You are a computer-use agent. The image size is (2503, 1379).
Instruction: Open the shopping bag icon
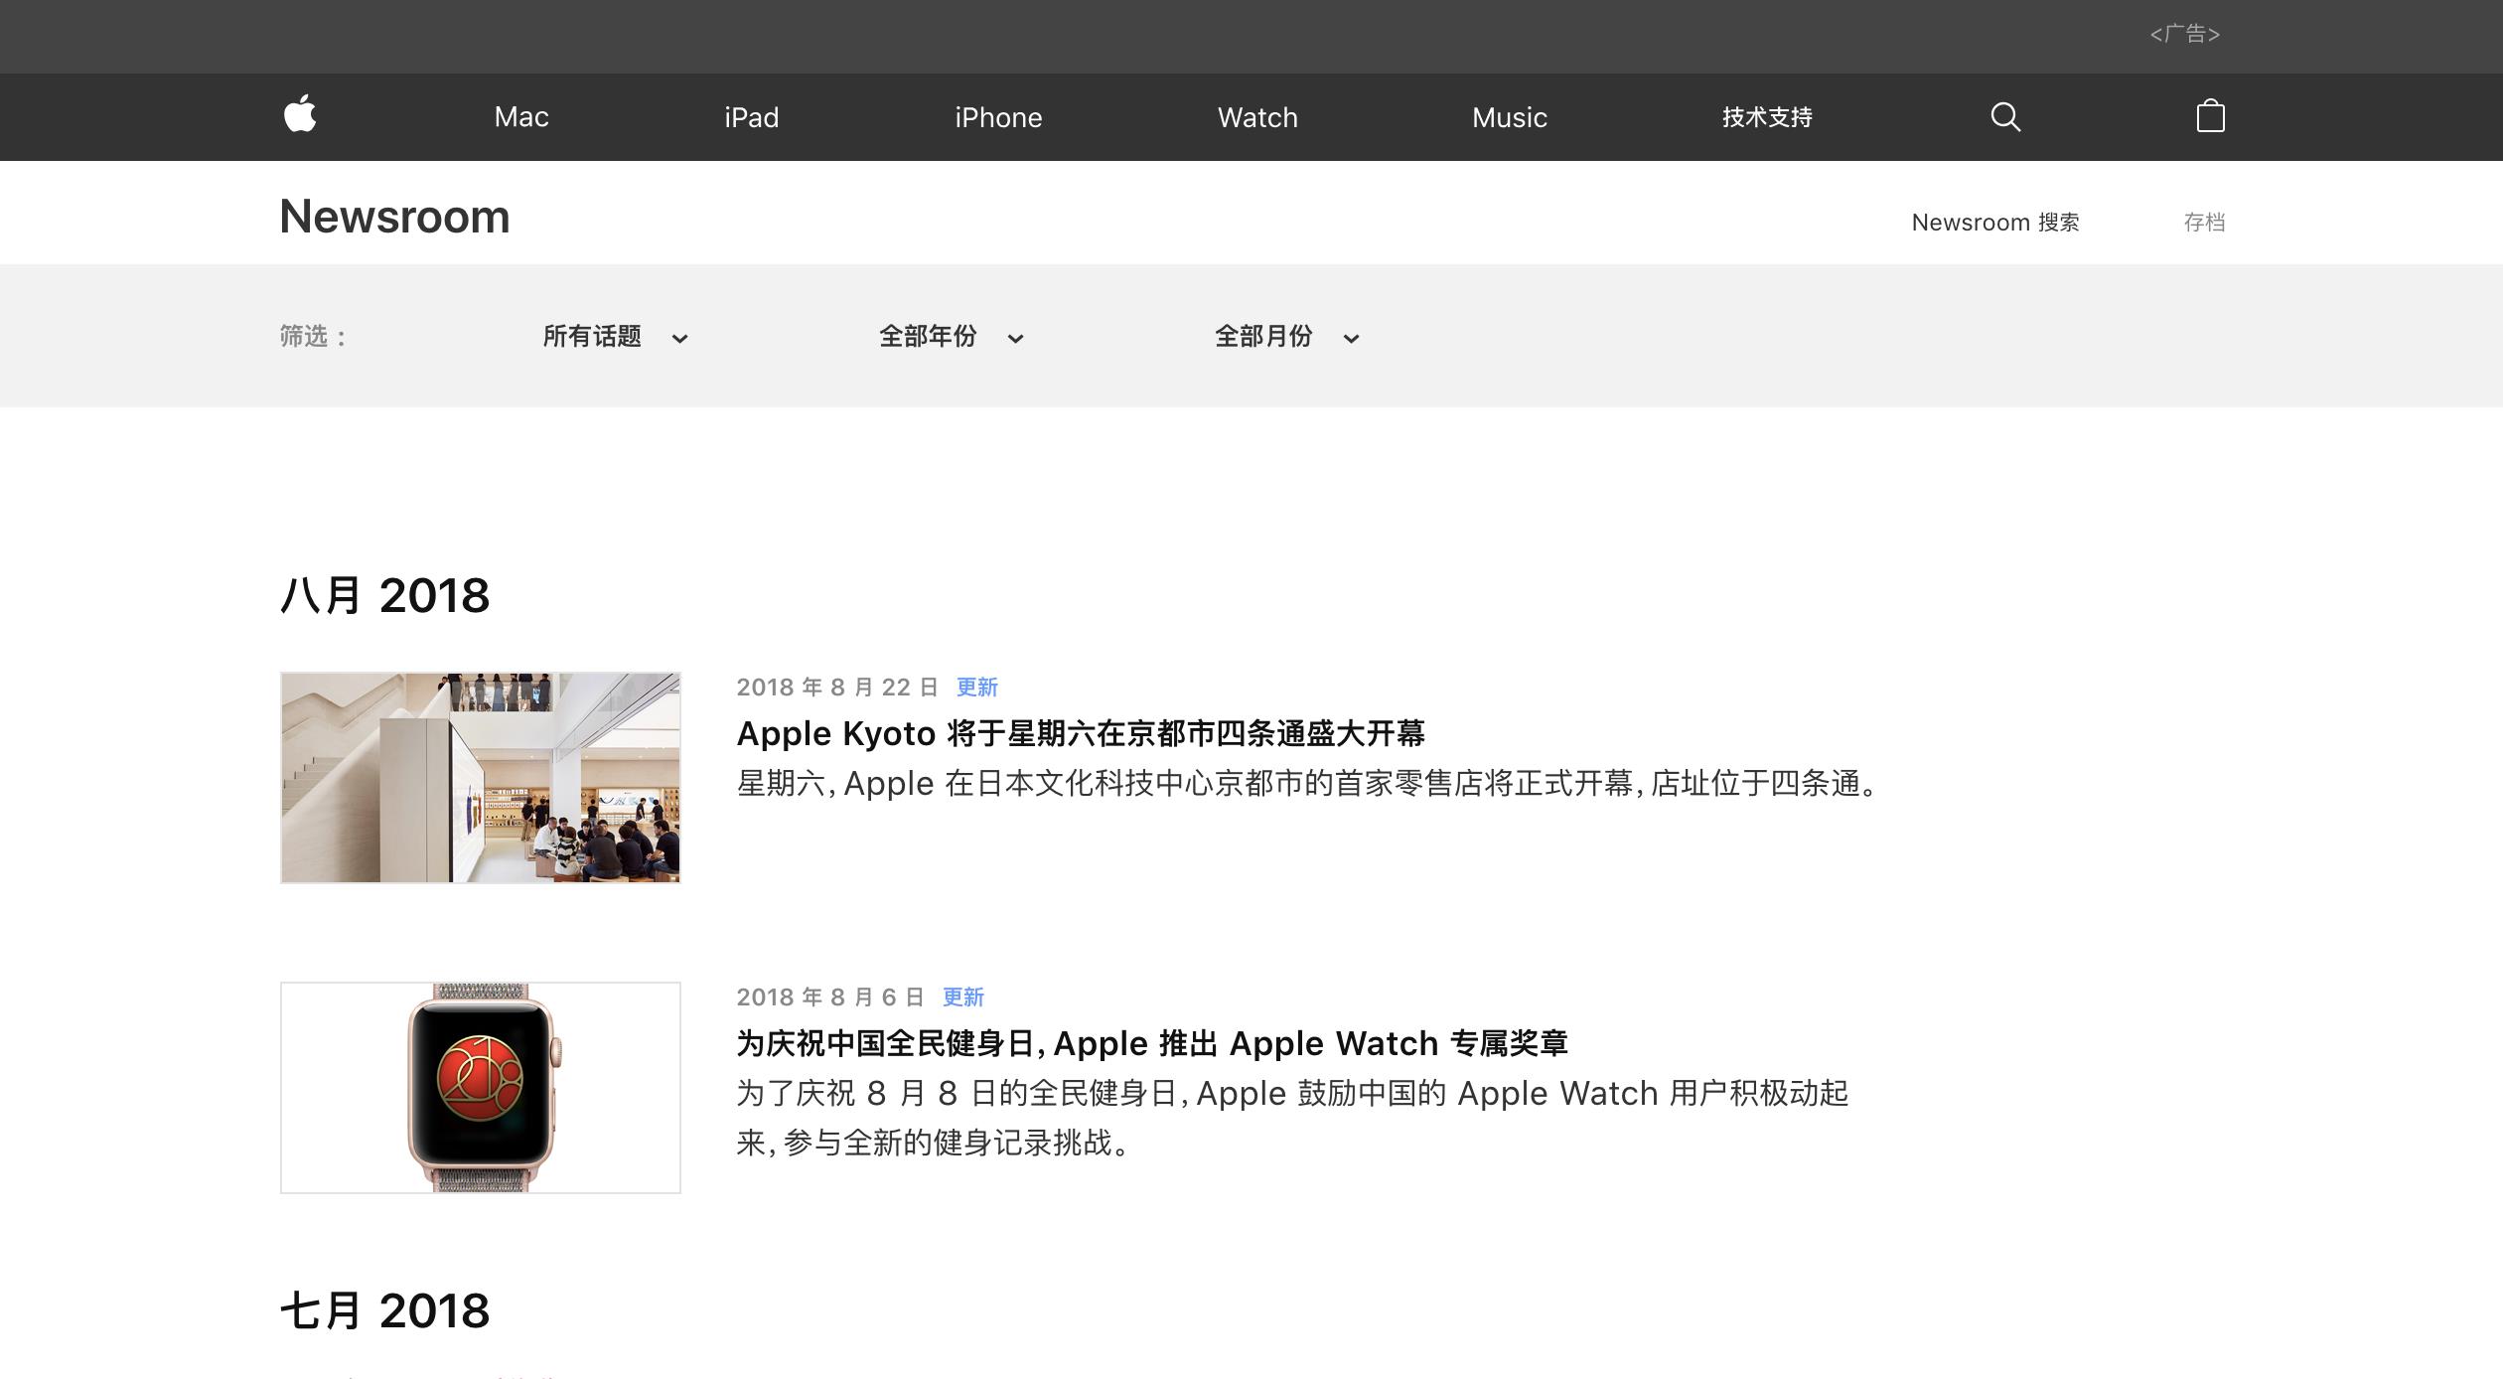click(x=2210, y=116)
